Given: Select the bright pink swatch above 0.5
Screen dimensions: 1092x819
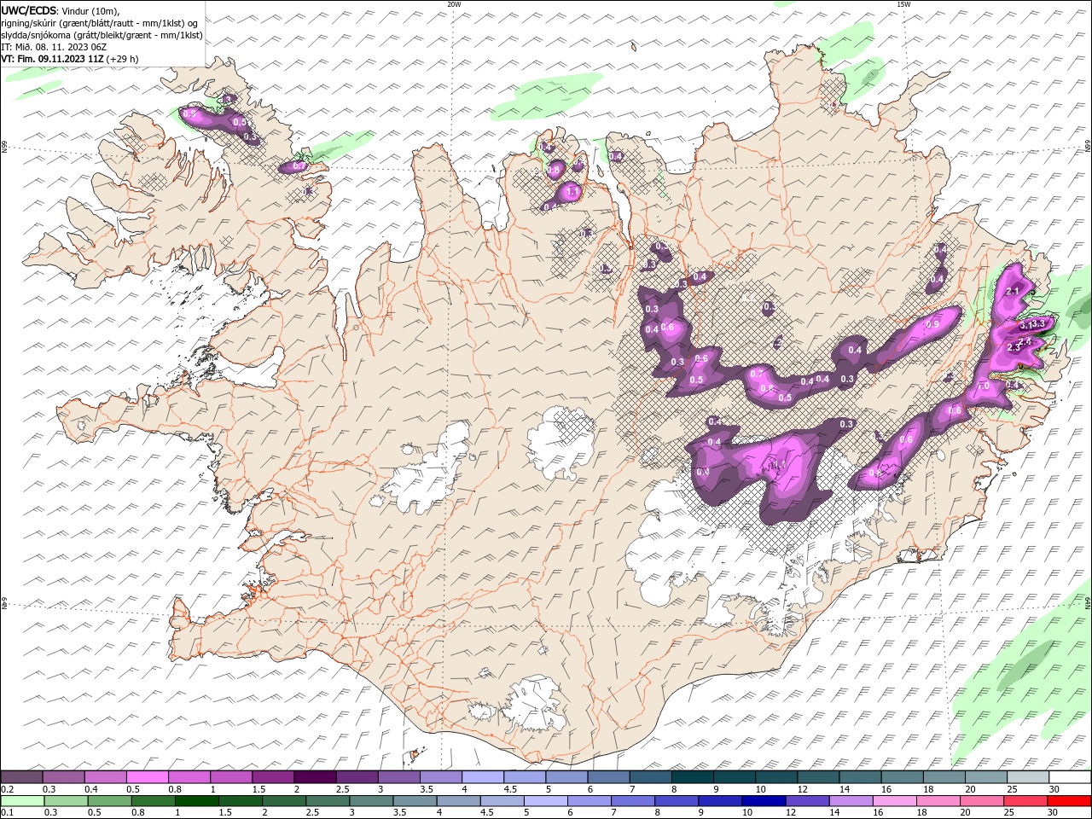Looking at the screenshot, I should point(147,776).
